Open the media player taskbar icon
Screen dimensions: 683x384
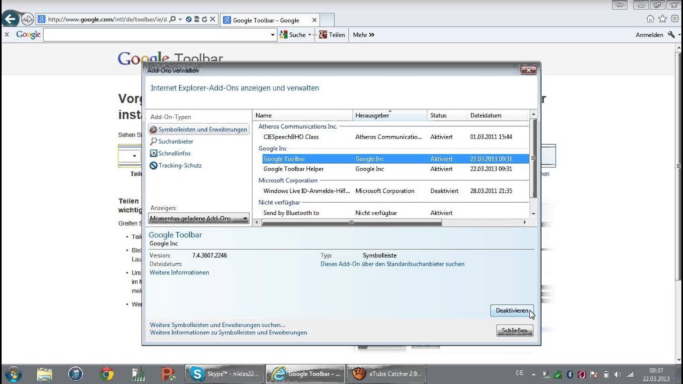(x=76, y=374)
